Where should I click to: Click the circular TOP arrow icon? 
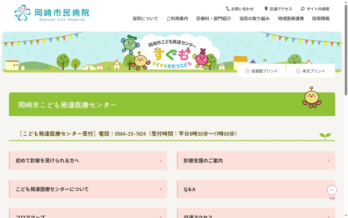(x=332, y=190)
